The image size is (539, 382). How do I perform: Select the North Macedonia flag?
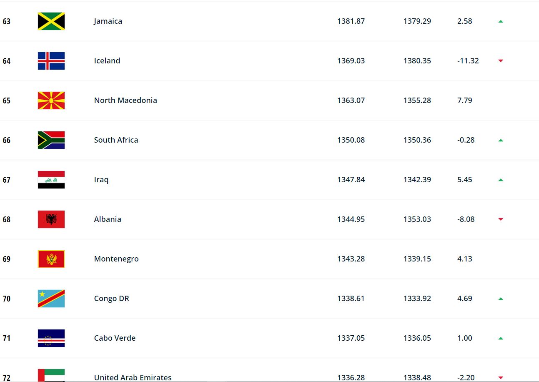click(51, 101)
